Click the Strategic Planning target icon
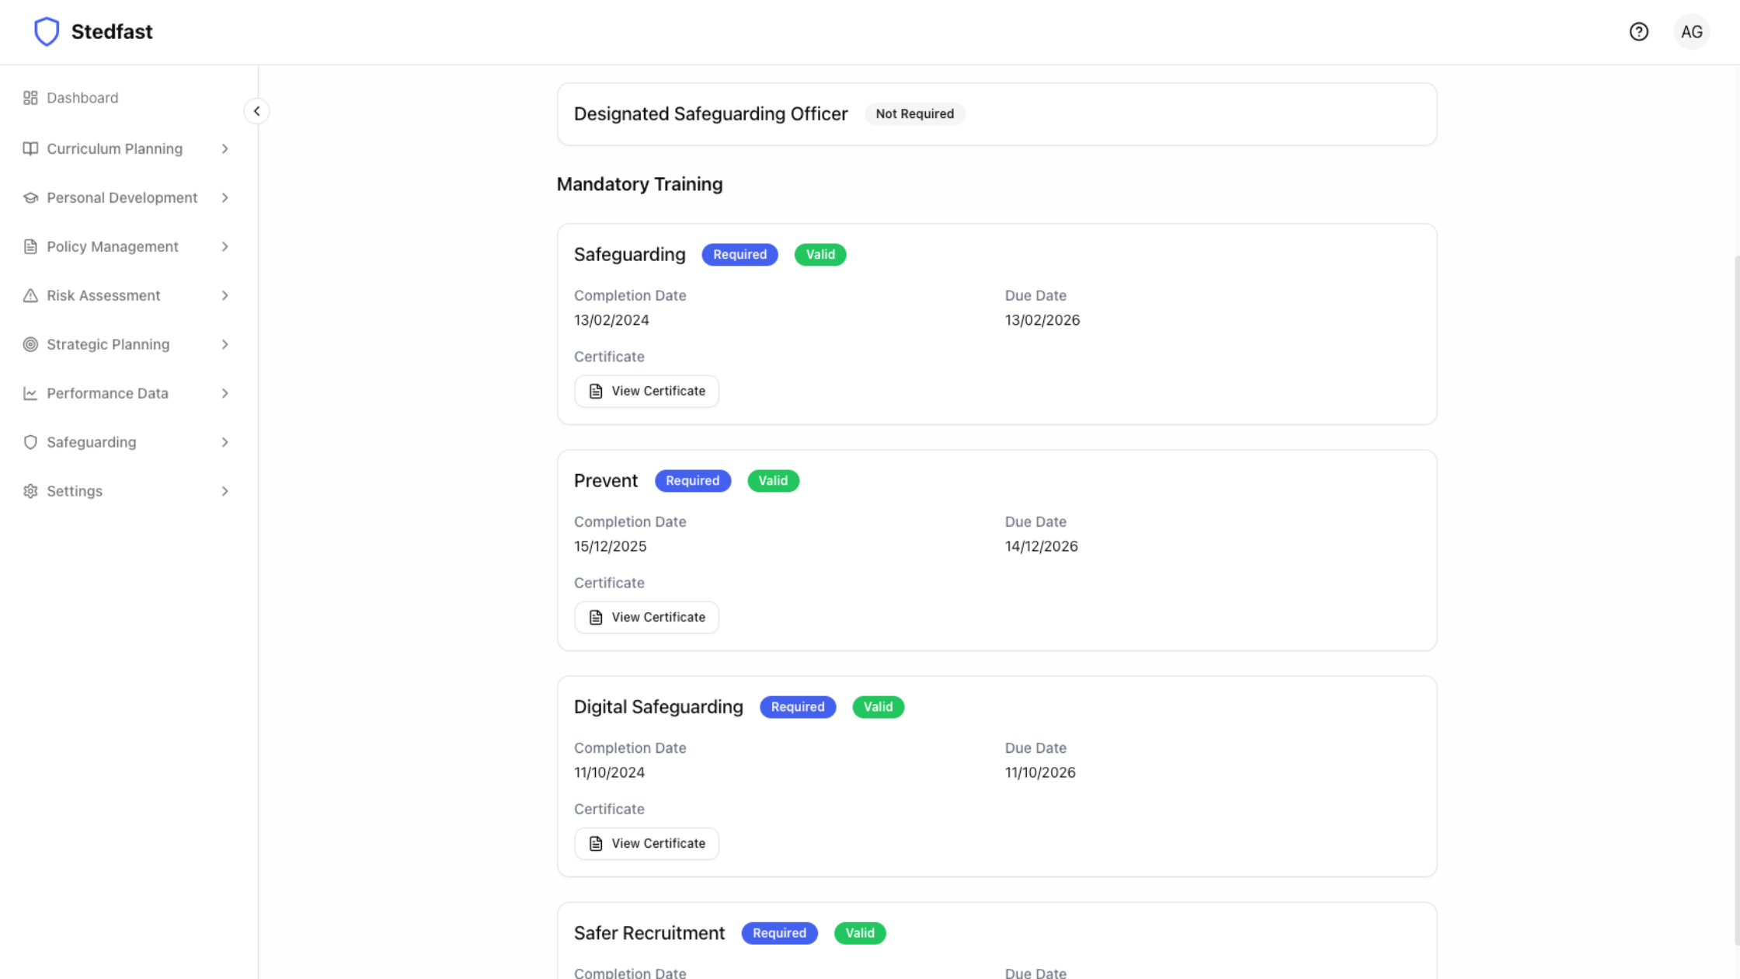Viewport: 1740px width, 979px height. [30, 344]
